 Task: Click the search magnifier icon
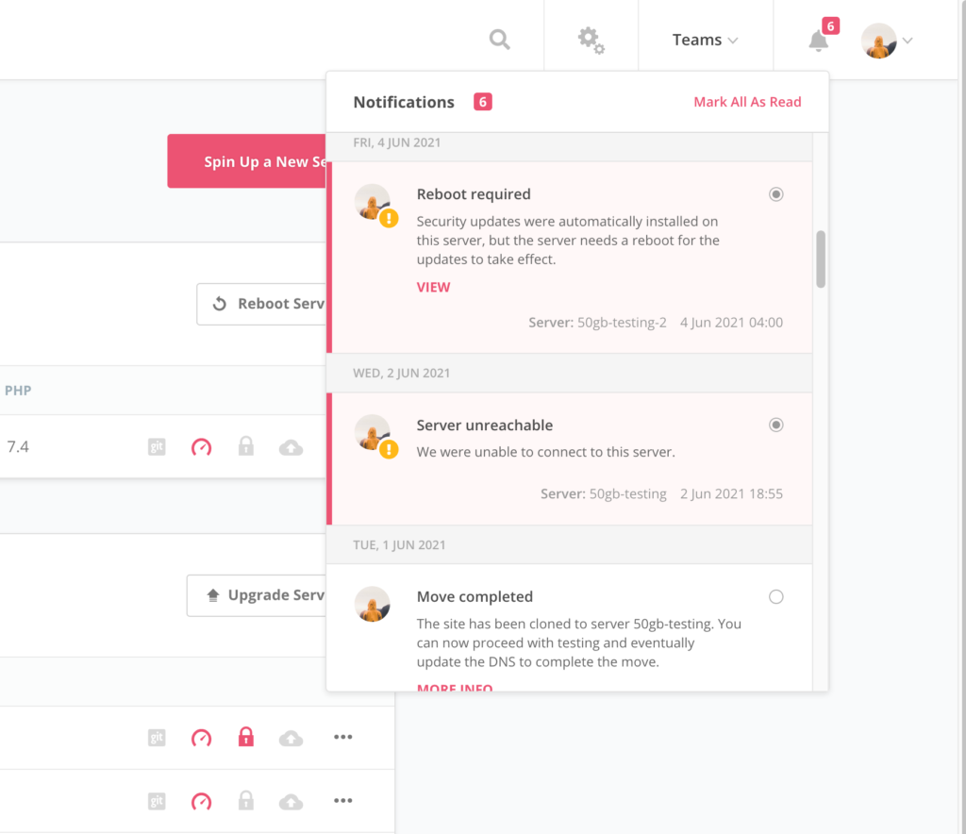click(x=499, y=40)
